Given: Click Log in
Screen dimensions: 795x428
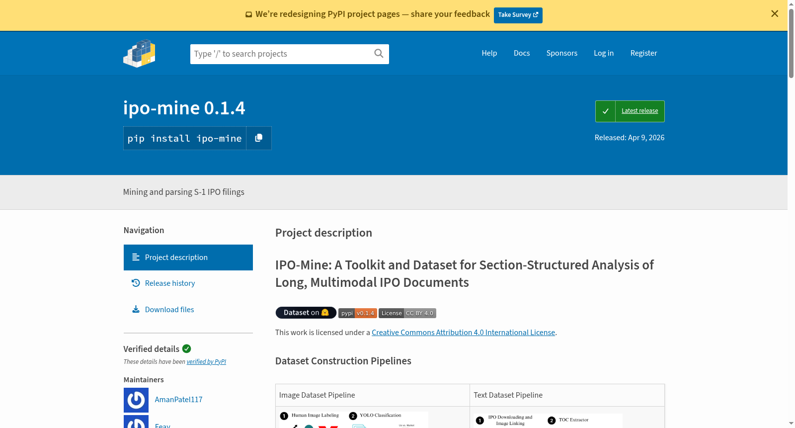Looking at the screenshot, I should coord(604,53).
